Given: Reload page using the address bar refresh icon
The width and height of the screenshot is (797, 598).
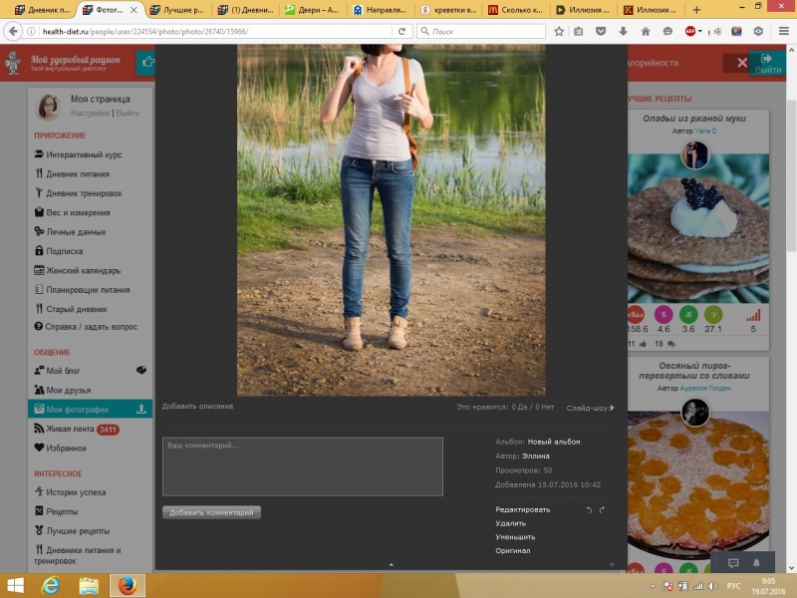Looking at the screenshot, I should (402, 32).
